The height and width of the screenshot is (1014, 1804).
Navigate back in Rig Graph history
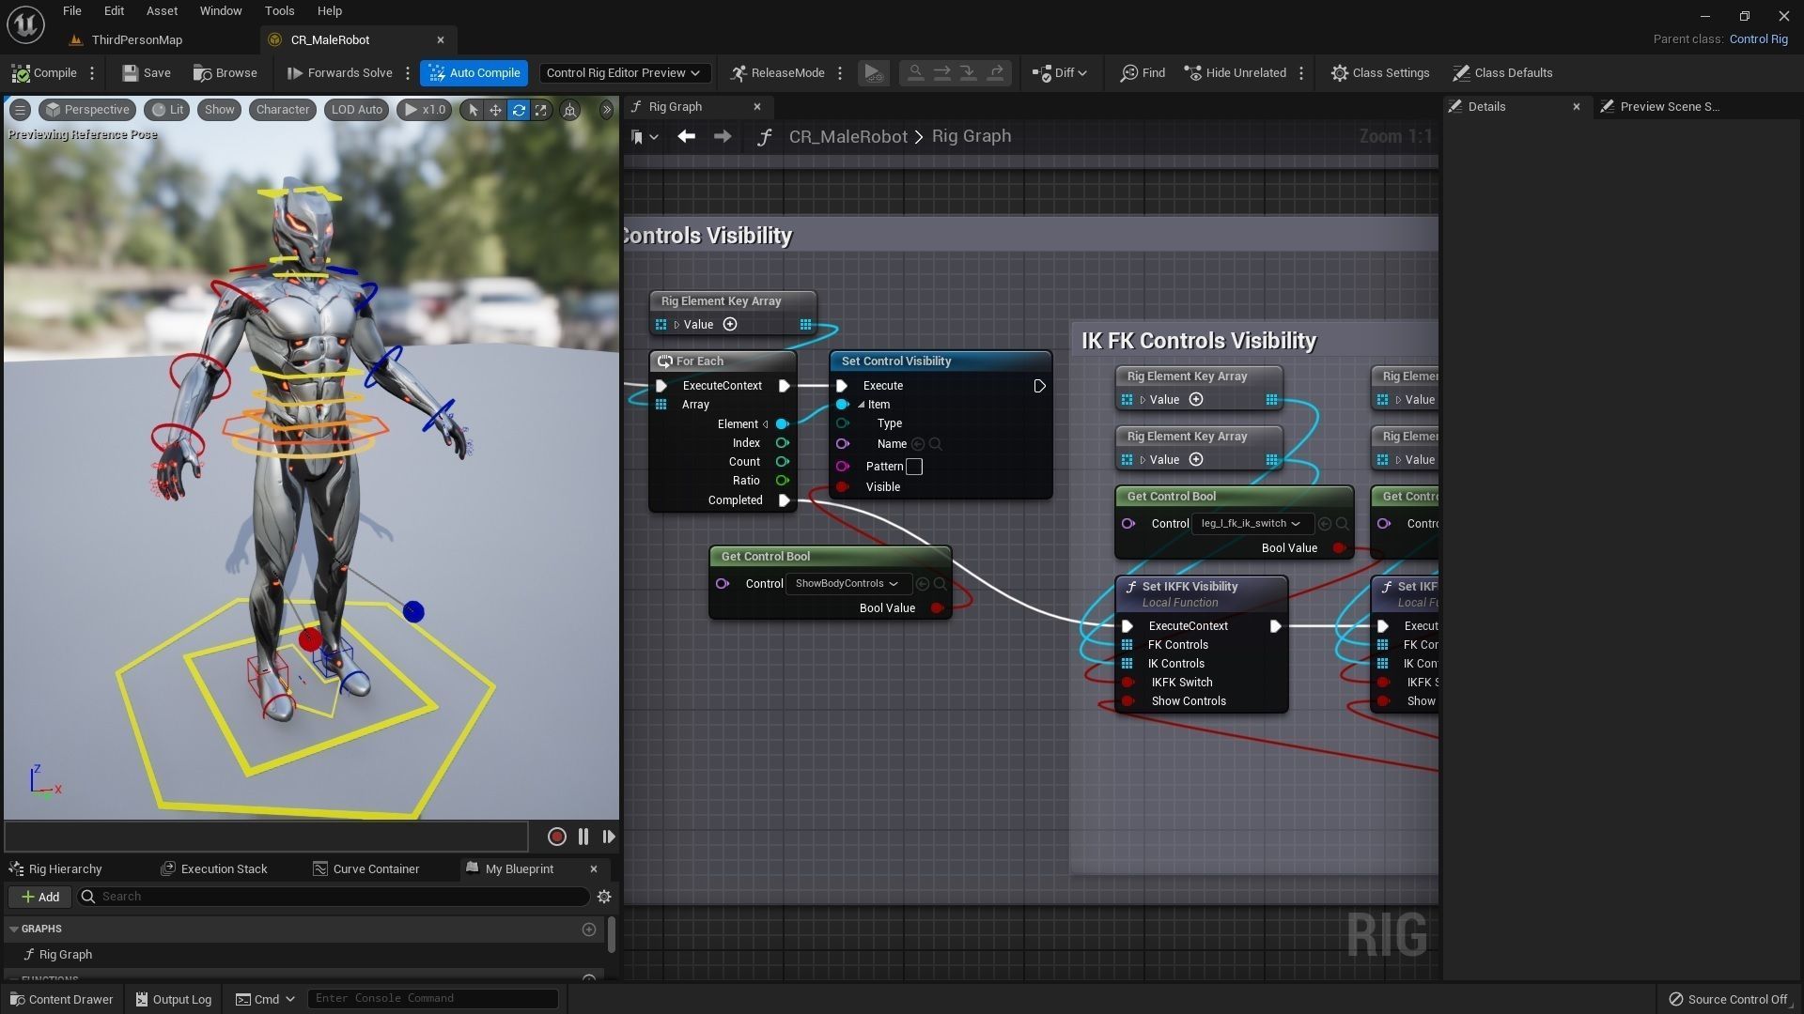[686, 137]
